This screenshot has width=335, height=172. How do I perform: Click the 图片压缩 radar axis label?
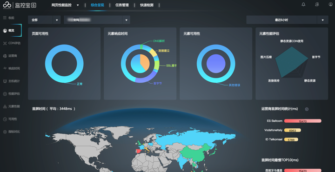[x=266, y=57]
